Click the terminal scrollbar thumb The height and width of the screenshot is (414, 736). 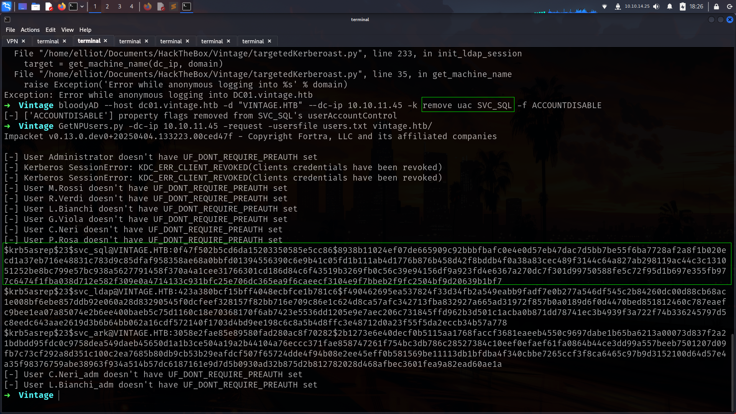(x=733, y=372)
